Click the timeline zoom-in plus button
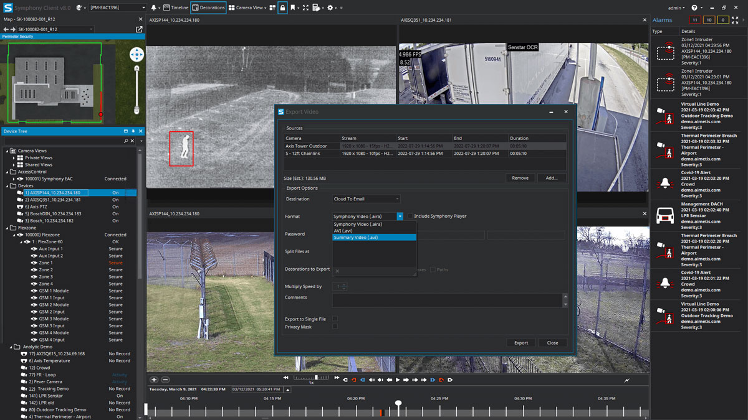 (154, 380)
